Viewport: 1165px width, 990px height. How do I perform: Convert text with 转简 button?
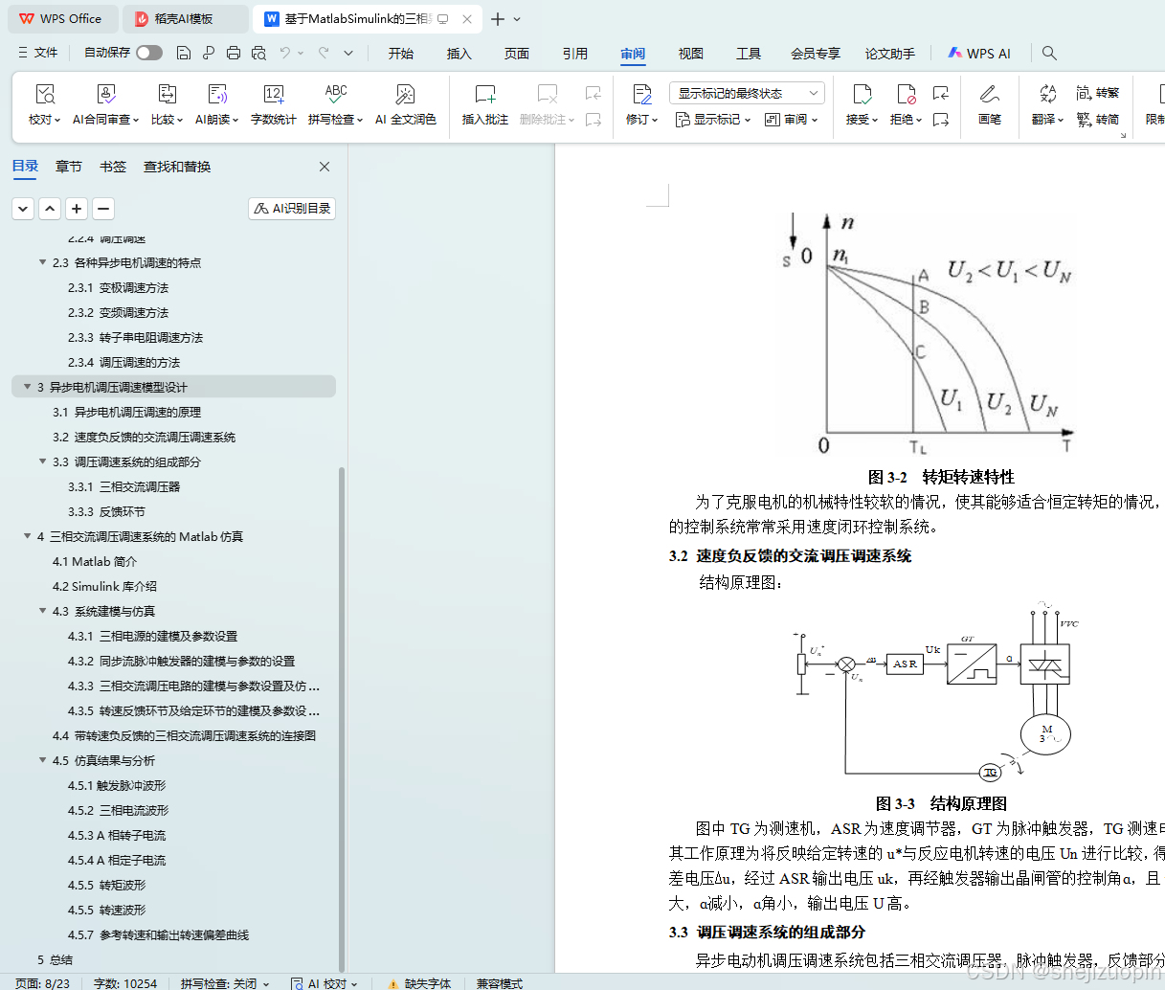(1098, 120)
